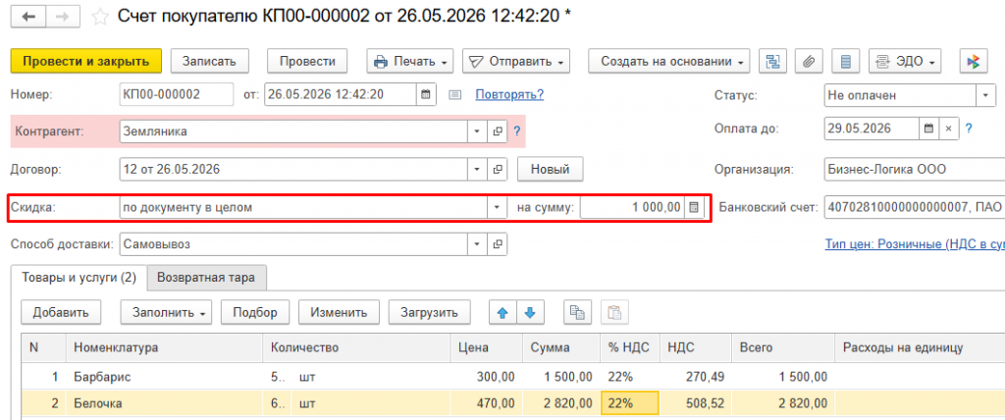Click the НДС amount 270,49
This screenshot has height=420, width=1005.
click(696, 377)
